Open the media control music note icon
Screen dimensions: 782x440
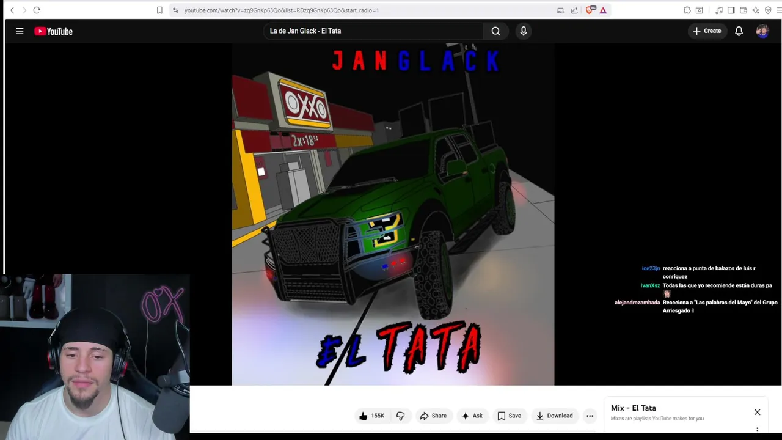coord(719,10)
